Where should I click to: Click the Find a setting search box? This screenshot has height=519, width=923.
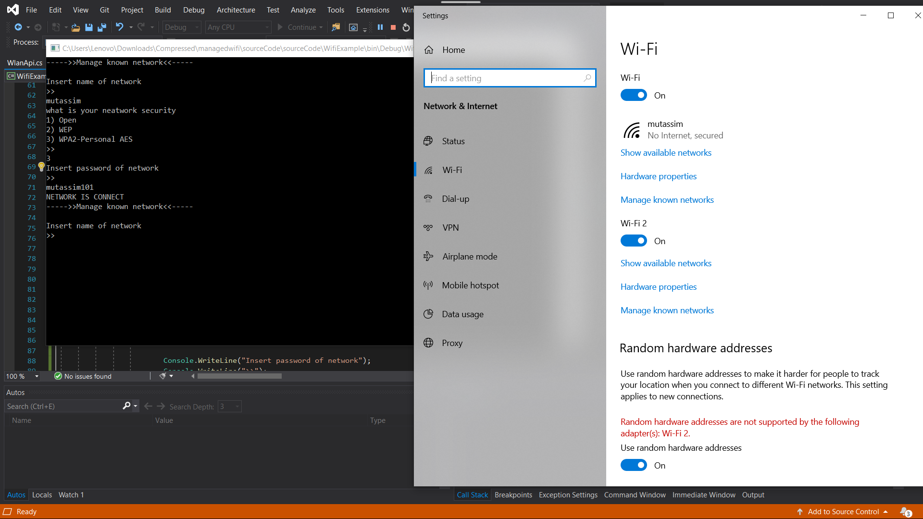510,78
